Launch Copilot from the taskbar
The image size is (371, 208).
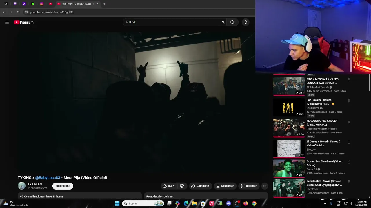(x=178, y=203)
